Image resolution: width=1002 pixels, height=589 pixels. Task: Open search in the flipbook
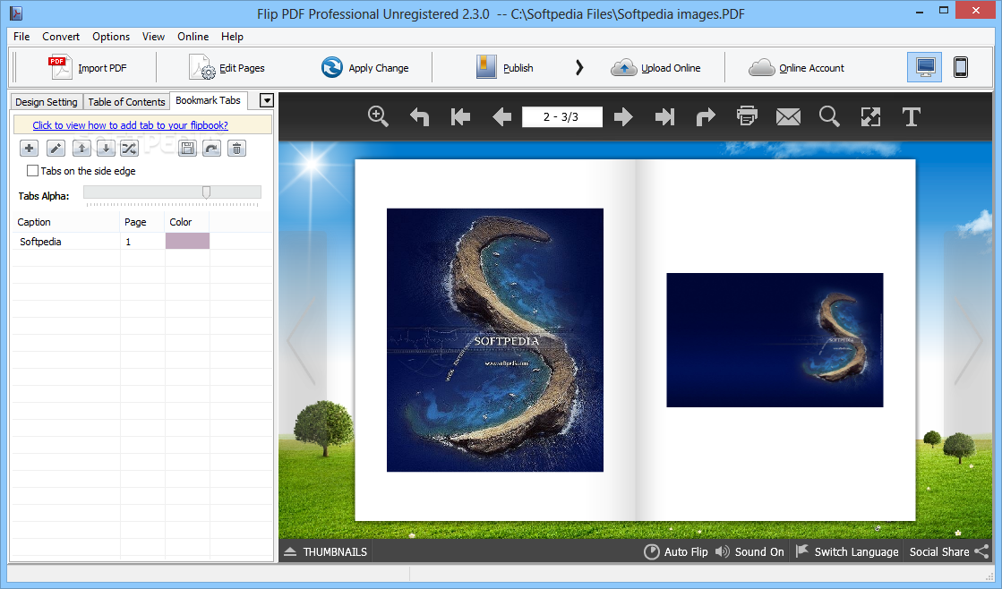tap(829, 116)
